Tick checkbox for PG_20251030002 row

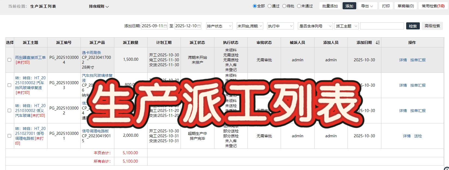(9, 111)
